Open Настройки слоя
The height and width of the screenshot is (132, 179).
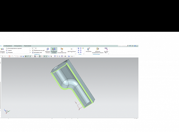point(37,52)
